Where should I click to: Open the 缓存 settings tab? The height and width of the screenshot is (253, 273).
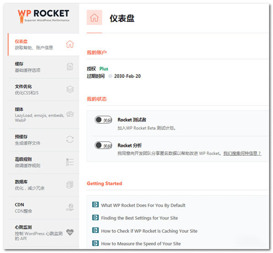pyautogui.click(x=44, y=67)
